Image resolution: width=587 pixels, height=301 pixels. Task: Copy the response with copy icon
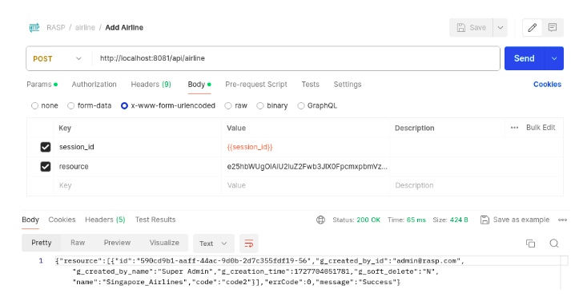coord(530,244)
